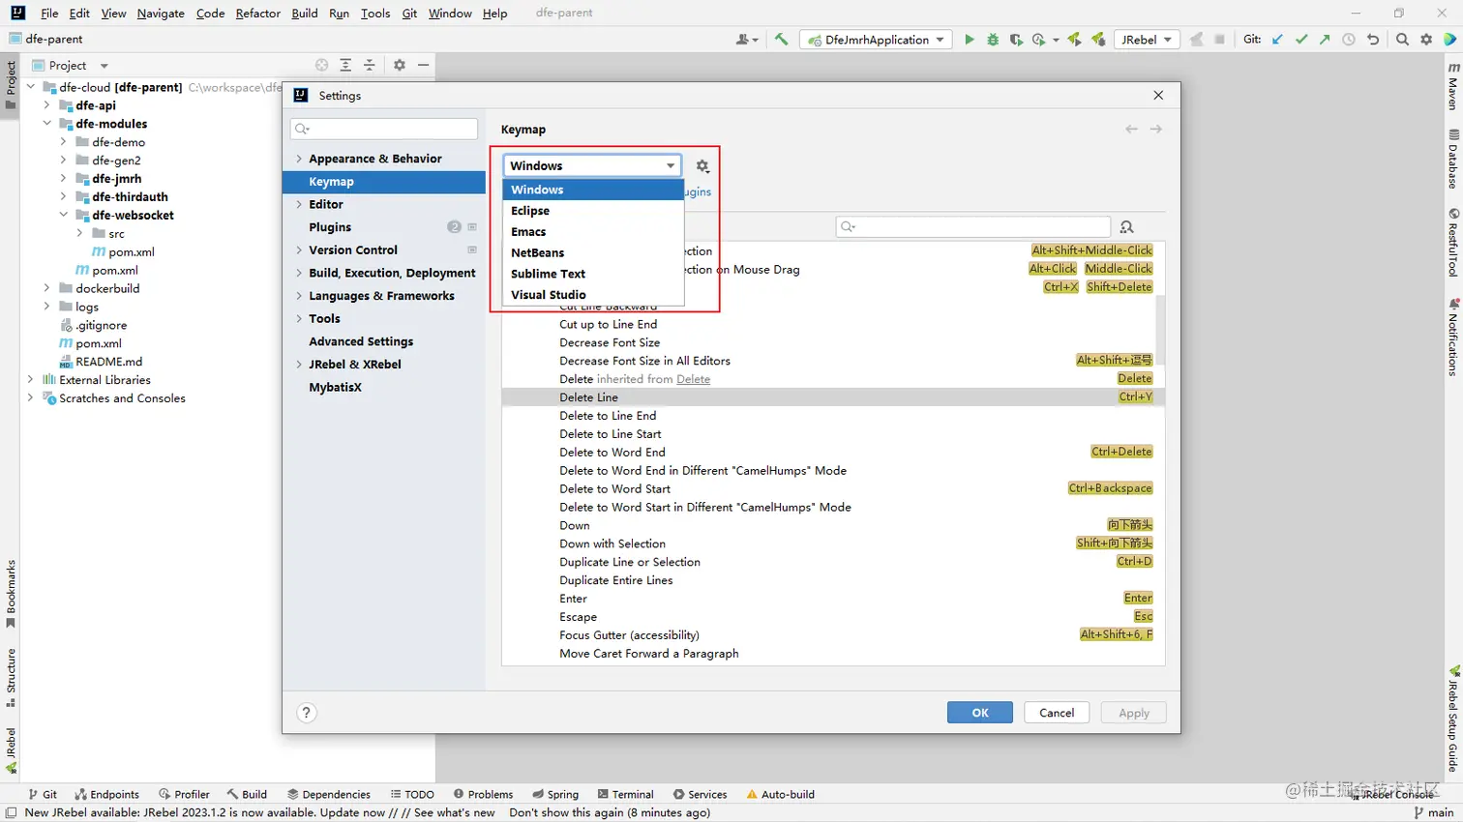Screen dimensions: 1463x822
Task: Collapse the dfe-modules folder
Action: (x=46, y=124)
